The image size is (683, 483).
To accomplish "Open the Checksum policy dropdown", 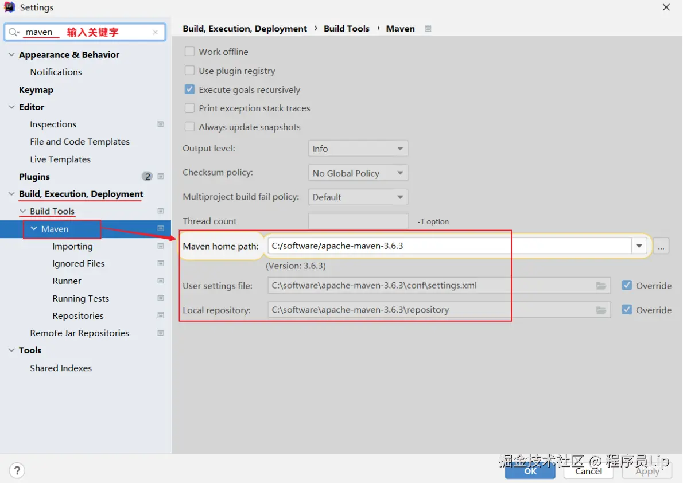I will pyautogui.click(x=358, y=173).
